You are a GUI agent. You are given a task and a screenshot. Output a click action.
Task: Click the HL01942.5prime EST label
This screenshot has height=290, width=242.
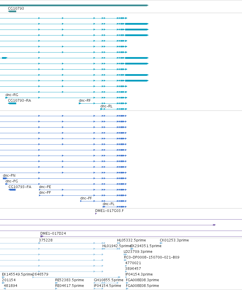[x=117, y=246]
